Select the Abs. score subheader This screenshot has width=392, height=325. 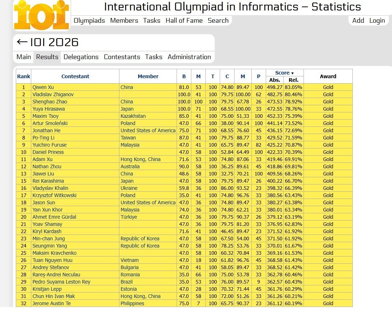click(274, 80)
